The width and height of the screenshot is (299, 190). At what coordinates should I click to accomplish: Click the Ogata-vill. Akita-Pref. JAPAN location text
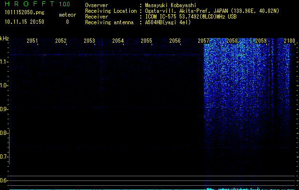click(x=212, y=11)
